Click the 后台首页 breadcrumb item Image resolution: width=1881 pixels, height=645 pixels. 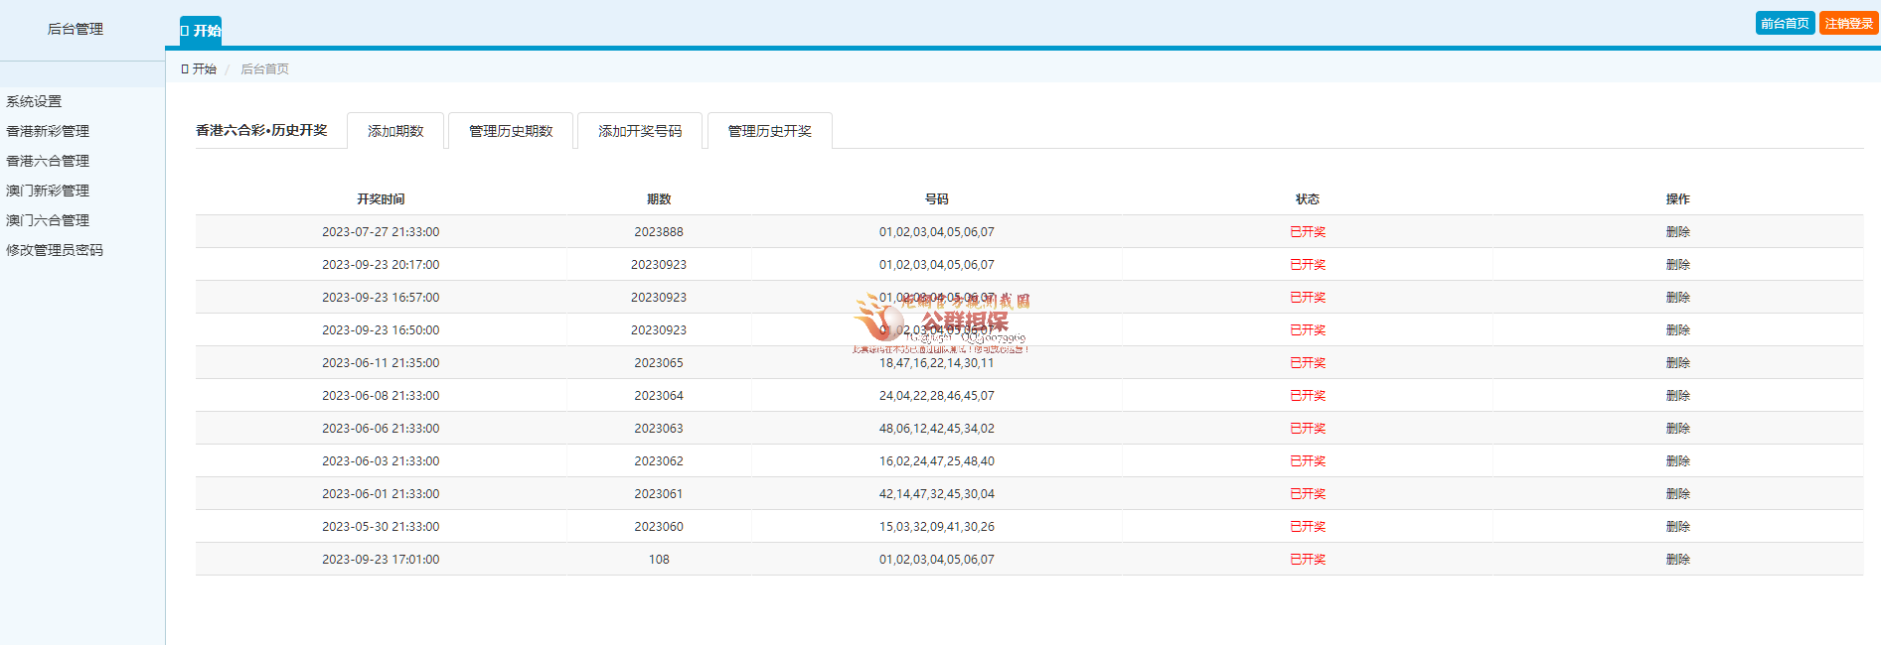[264, 68]
